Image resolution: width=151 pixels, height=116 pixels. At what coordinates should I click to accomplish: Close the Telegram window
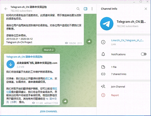click(x=147, y=2)
